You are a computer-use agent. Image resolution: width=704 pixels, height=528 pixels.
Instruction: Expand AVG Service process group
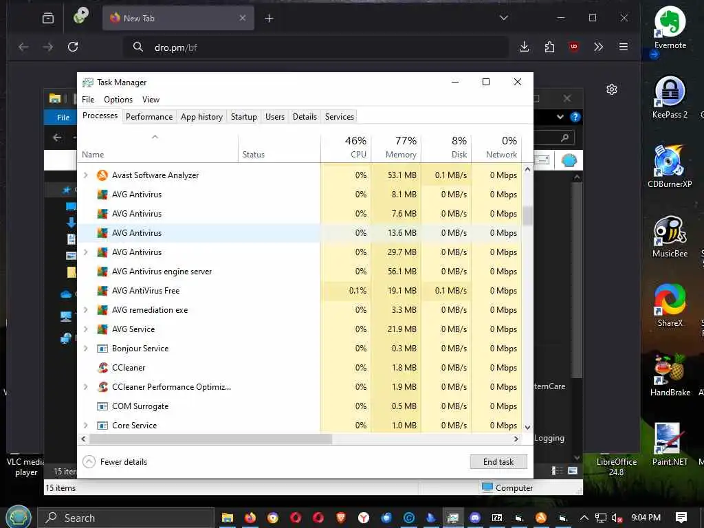pos(86,329)
